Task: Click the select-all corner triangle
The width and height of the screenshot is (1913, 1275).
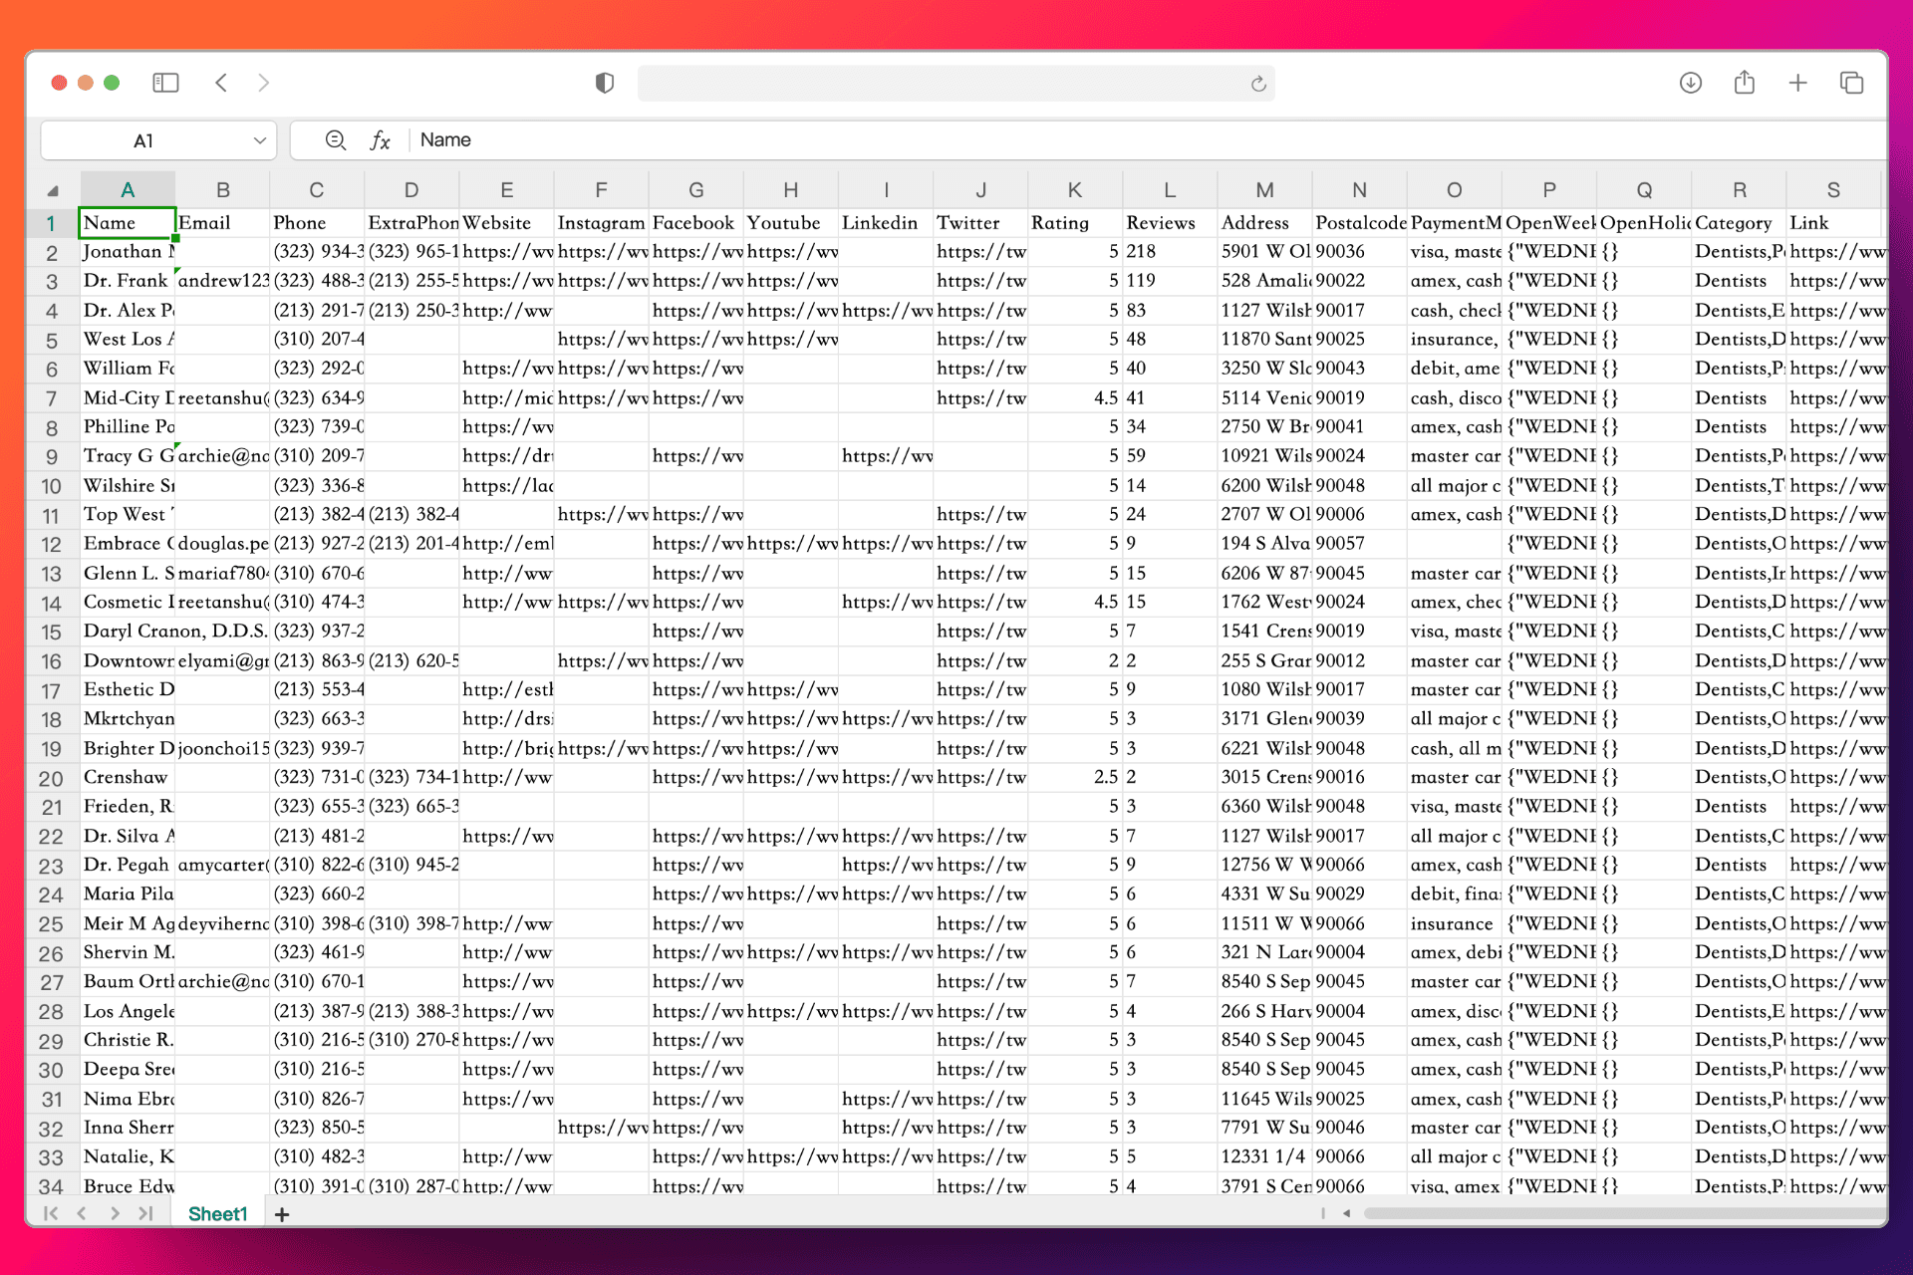Action: point(53,190)
